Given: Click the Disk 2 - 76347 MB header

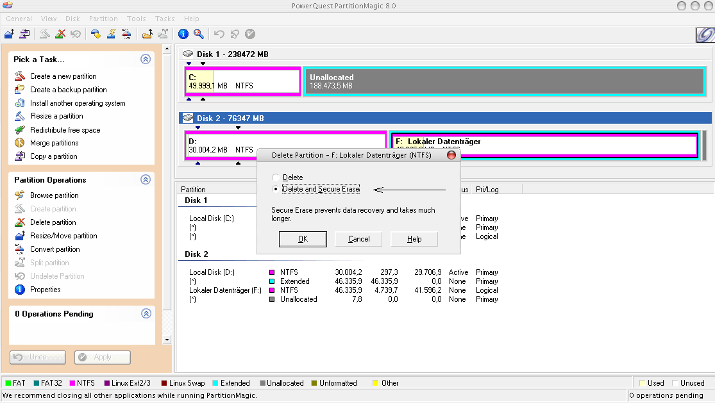Looking at the screenshot, I should (445, 119).
